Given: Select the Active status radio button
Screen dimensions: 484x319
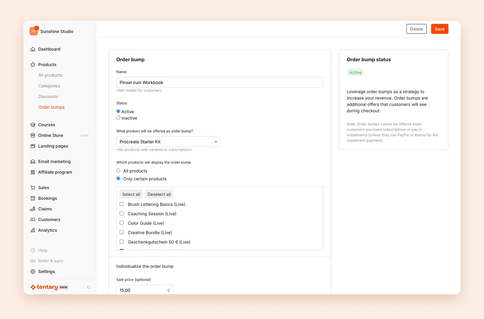Looking at the screenshot, I should tap(118, 111).
